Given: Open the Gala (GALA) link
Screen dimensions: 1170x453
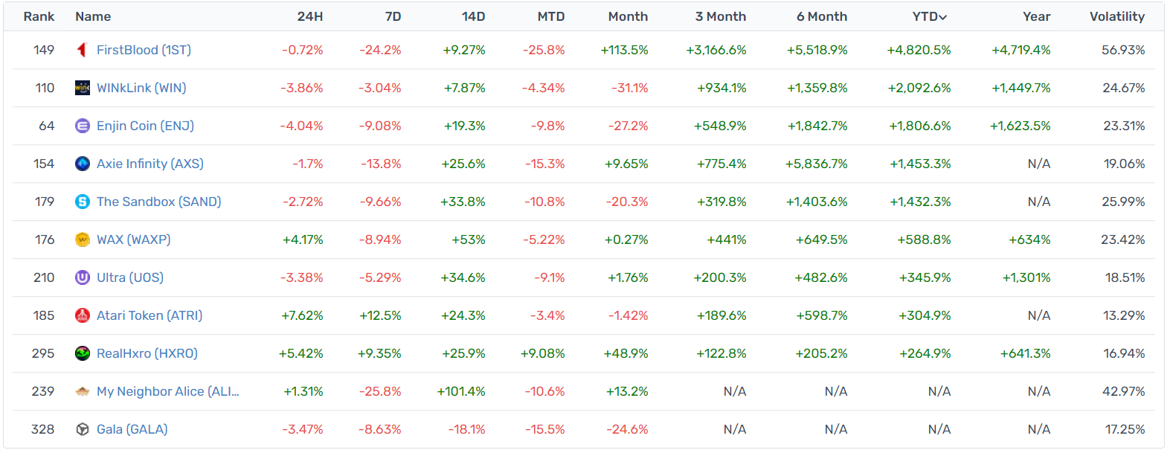Looking at the screenshot, I should tap(132, 429).
